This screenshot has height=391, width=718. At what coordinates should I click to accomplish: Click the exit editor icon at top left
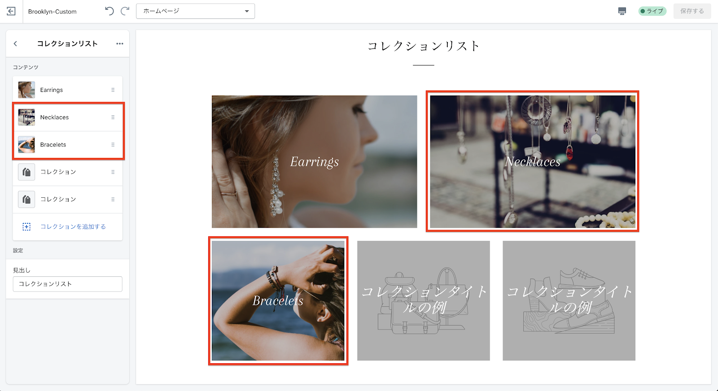click(x=11, y=11)
